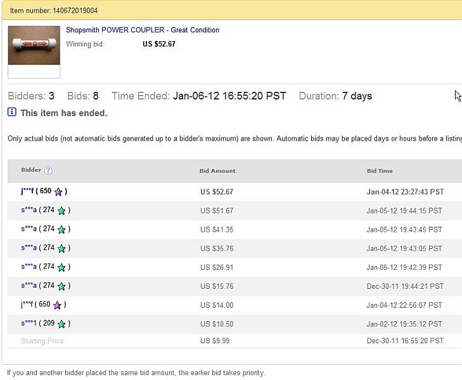Click the Bid Amount column header
The width and height of the screenshot is (462, 380).
pyautogui.click(x=217, y=171)
